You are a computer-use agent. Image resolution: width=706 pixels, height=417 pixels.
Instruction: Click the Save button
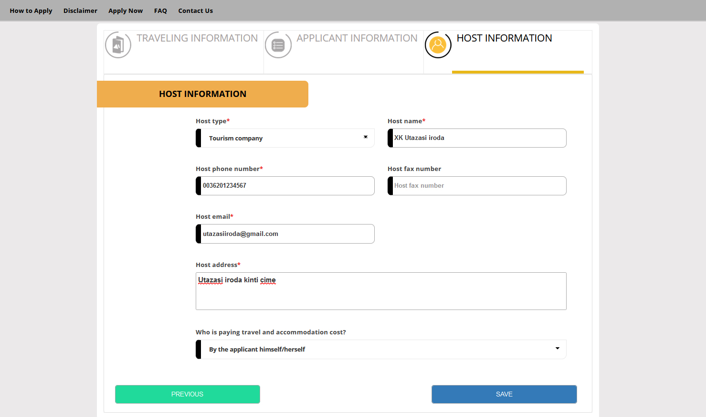pyautogui.click(x=504, y=394)
